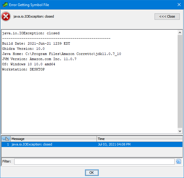Click the vertical scrollbar thumb in details pane
Screen dimensions: 184x178
tap(180, 81)
